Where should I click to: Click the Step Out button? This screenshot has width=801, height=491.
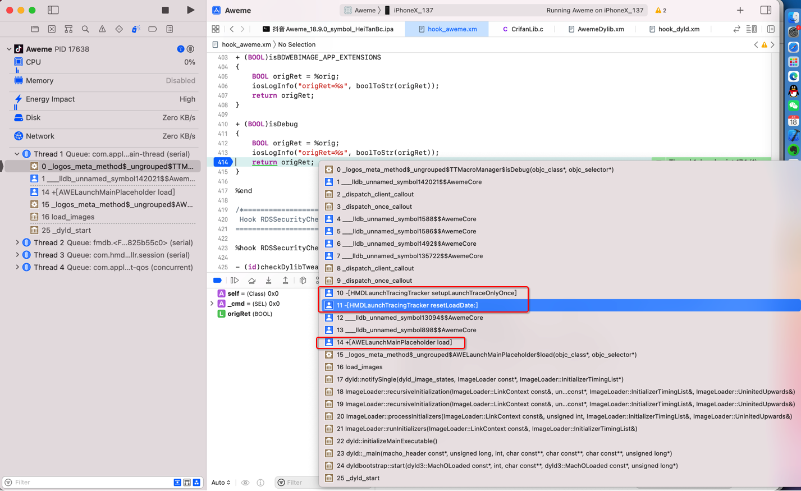(x=285, y=281)
